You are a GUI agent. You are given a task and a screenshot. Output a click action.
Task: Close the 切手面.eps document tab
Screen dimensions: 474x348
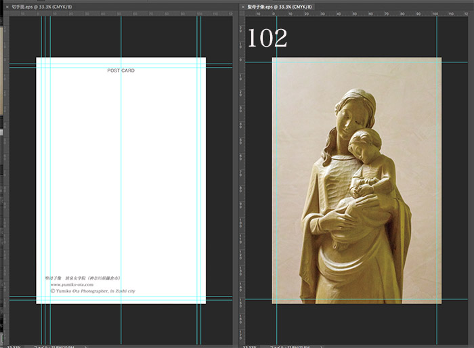7,7
